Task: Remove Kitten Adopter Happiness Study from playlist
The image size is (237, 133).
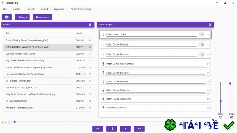Action: (x=90, y=47)
